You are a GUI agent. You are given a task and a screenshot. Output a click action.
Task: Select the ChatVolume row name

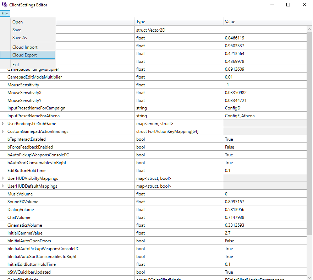coord(19,217)
